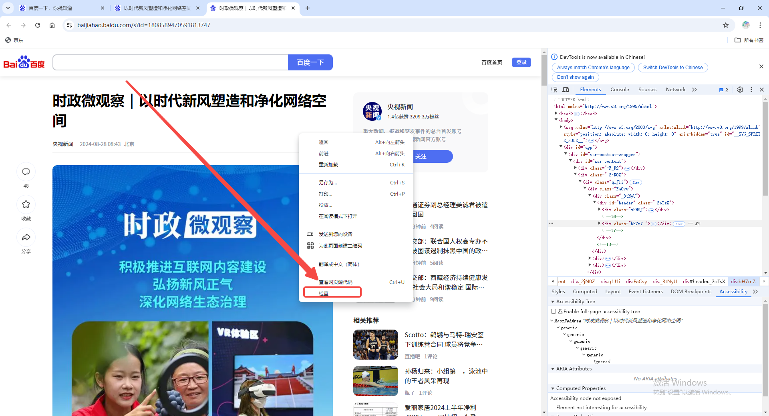Click the browser back arrow
This screenshot has width=769, height=416.
(9, 25)
